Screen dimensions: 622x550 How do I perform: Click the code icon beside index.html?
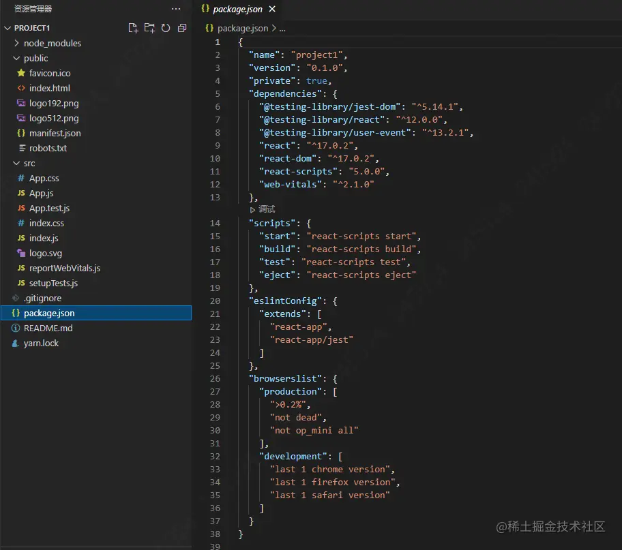pos(21,88)
